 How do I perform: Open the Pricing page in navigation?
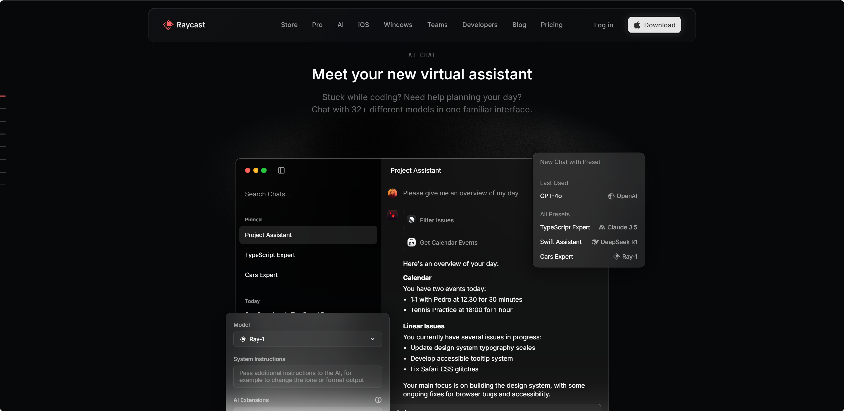[x=551, y=25]
